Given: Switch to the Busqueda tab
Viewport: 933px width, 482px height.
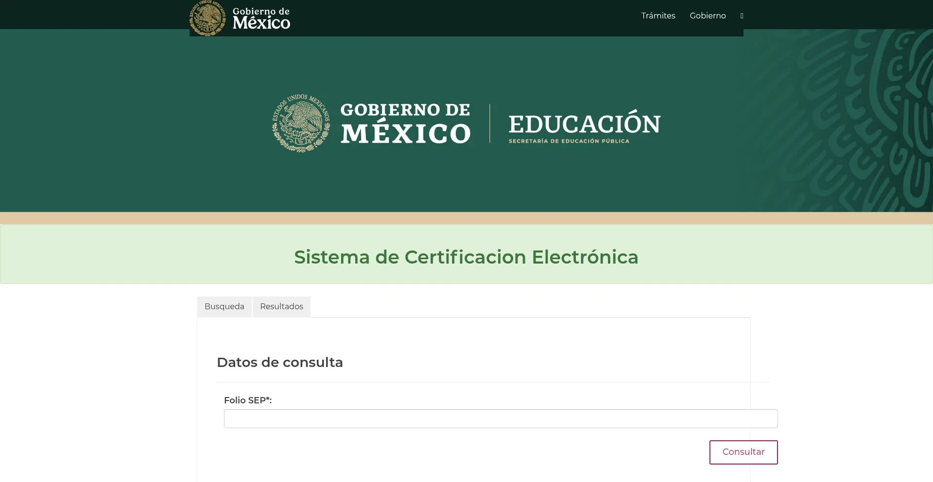Looking at the screenshot, I should pos(224,307).
